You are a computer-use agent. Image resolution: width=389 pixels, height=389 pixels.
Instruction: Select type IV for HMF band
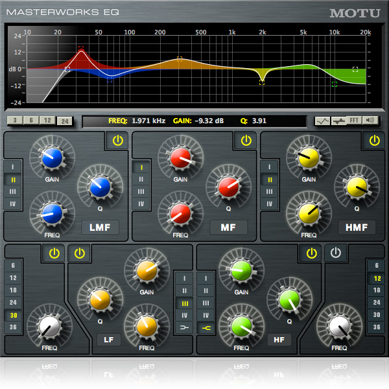tap(270, 204)
